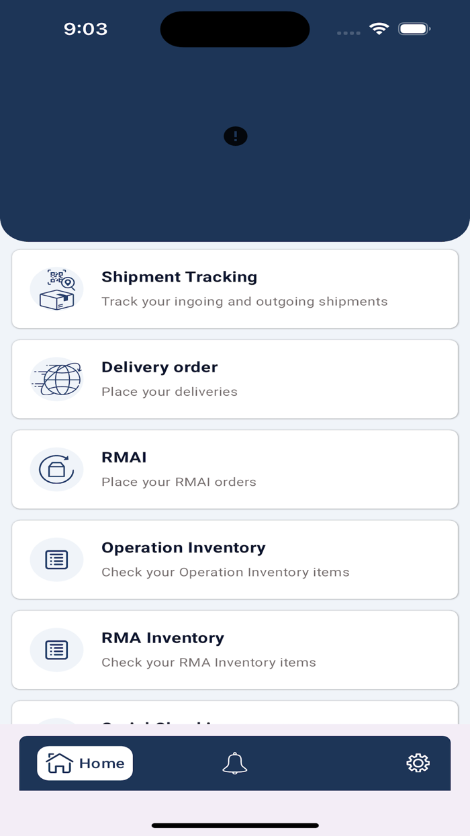This screenshot has width=470, height=836.
Task: Select the Delivery order globe icon
Action: click(x=56, y=378)
